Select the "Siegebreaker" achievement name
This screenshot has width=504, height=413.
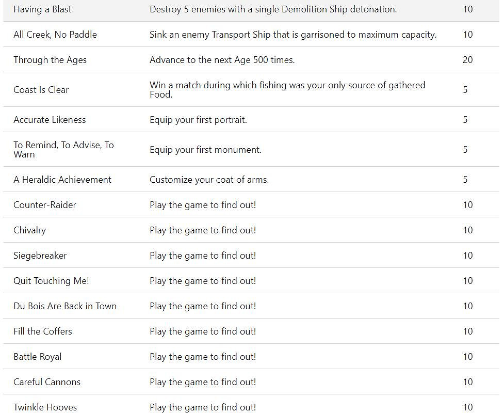[40, 256]
